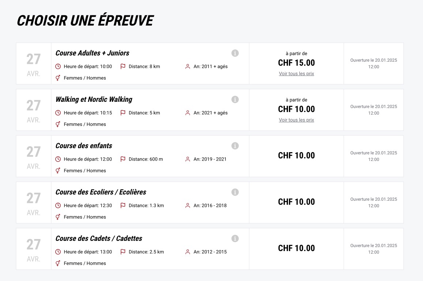The height and width of the screenshot is (281, 423).
Task: Click date box of Course des Cadets row
Action: tap(34, 249)
